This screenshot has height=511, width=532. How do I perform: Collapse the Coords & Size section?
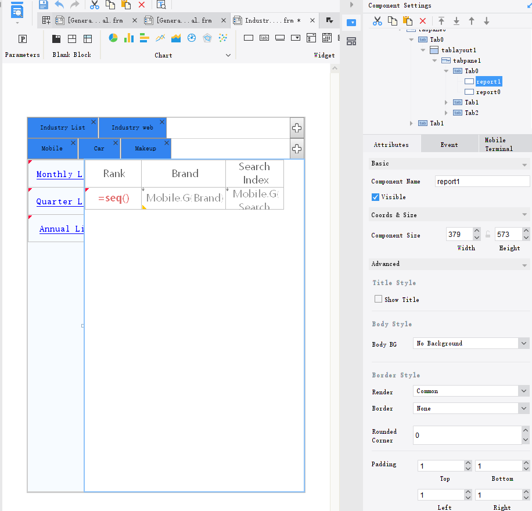pyautogui.click(x=524, y=214)
